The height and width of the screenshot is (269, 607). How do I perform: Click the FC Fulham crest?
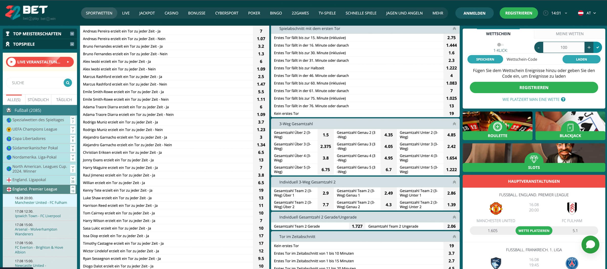572,208
